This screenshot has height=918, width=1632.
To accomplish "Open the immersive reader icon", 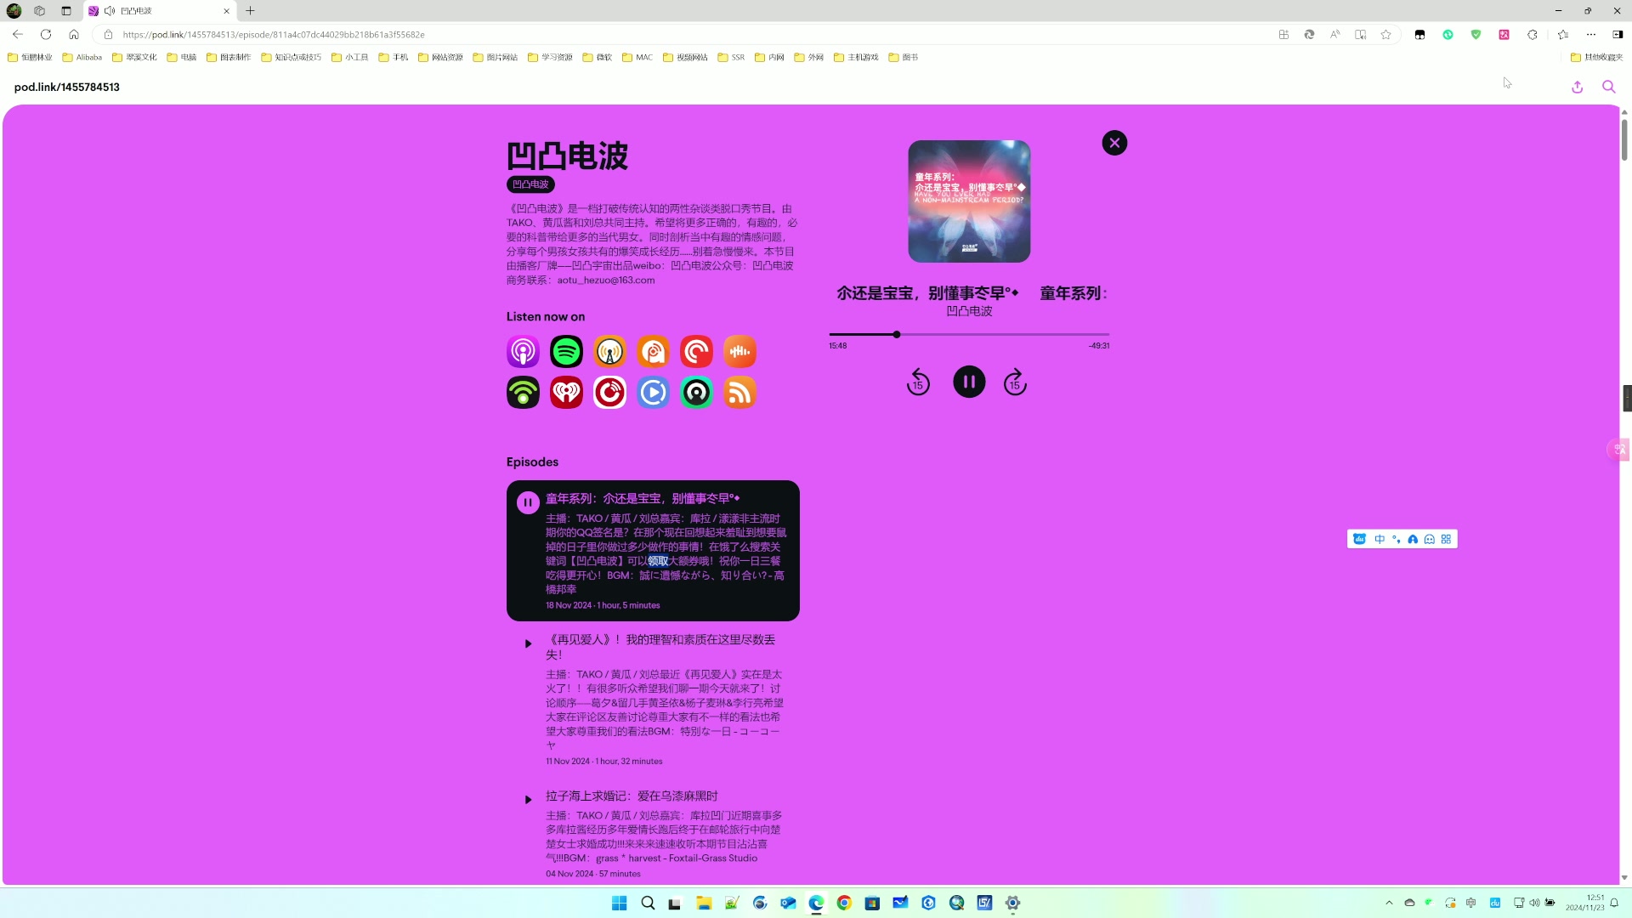I will click(1361, 35).
